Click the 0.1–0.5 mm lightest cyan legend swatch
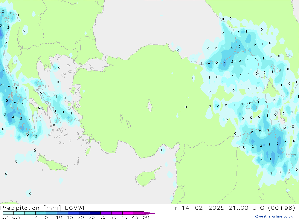This screenshot has height=219, width=299. [x=8, y=213]
